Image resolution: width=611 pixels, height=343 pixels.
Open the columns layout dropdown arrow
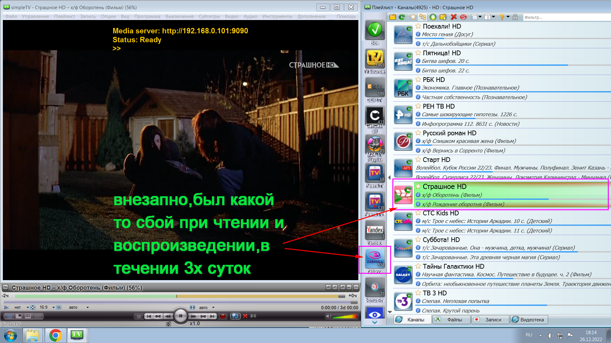tap(494, 17)
